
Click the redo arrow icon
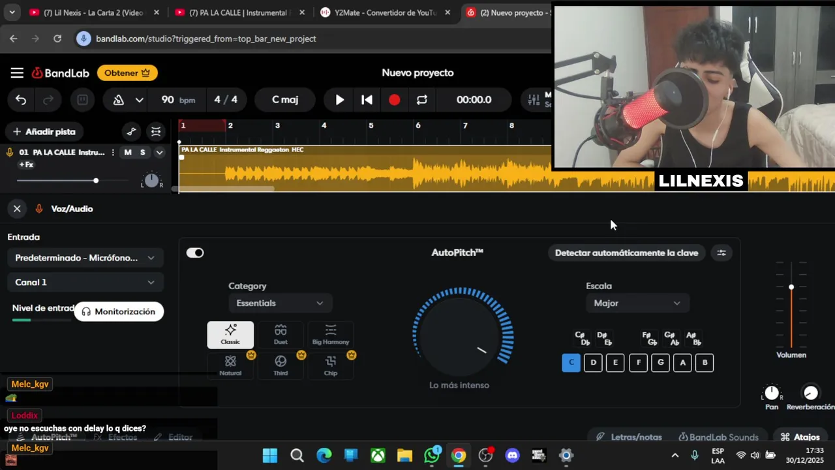[48, 100]
